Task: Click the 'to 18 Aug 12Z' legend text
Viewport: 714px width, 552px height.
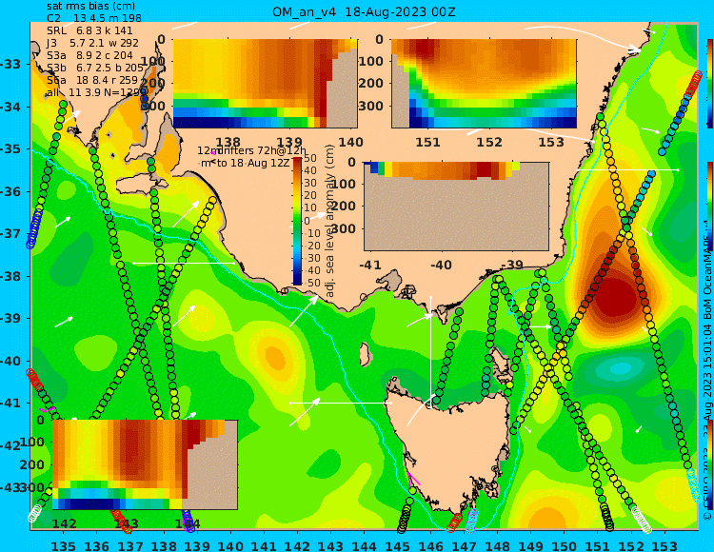Action: 252,163
